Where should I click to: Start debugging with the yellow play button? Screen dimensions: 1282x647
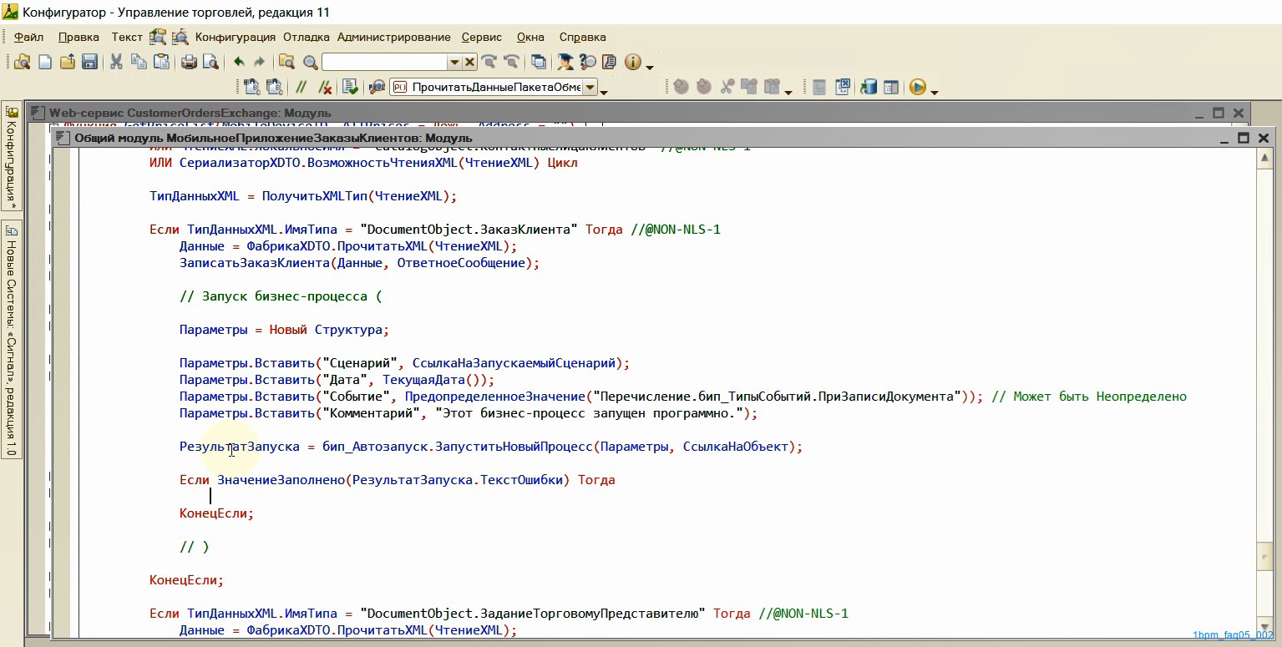tap(917, 87)
